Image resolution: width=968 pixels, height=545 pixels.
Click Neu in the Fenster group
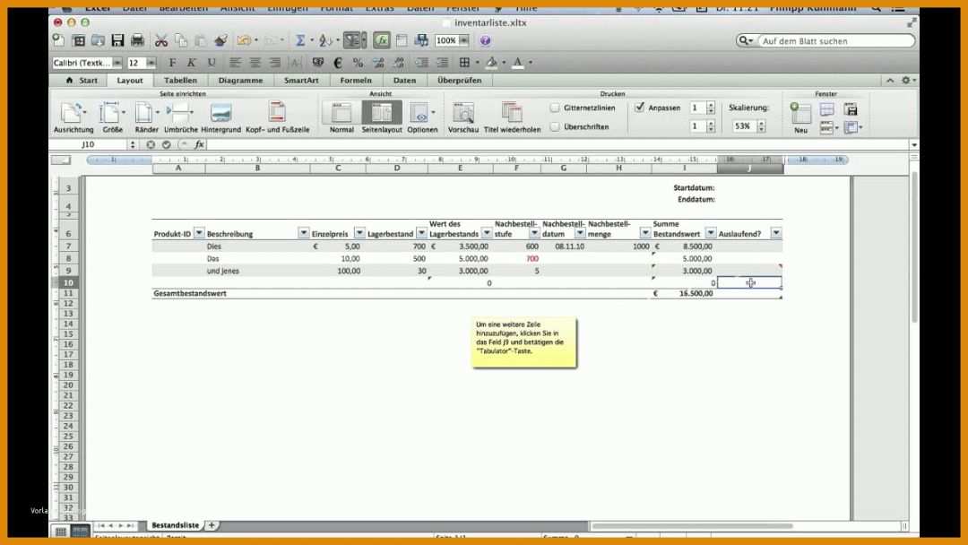[x=800, y=112]
